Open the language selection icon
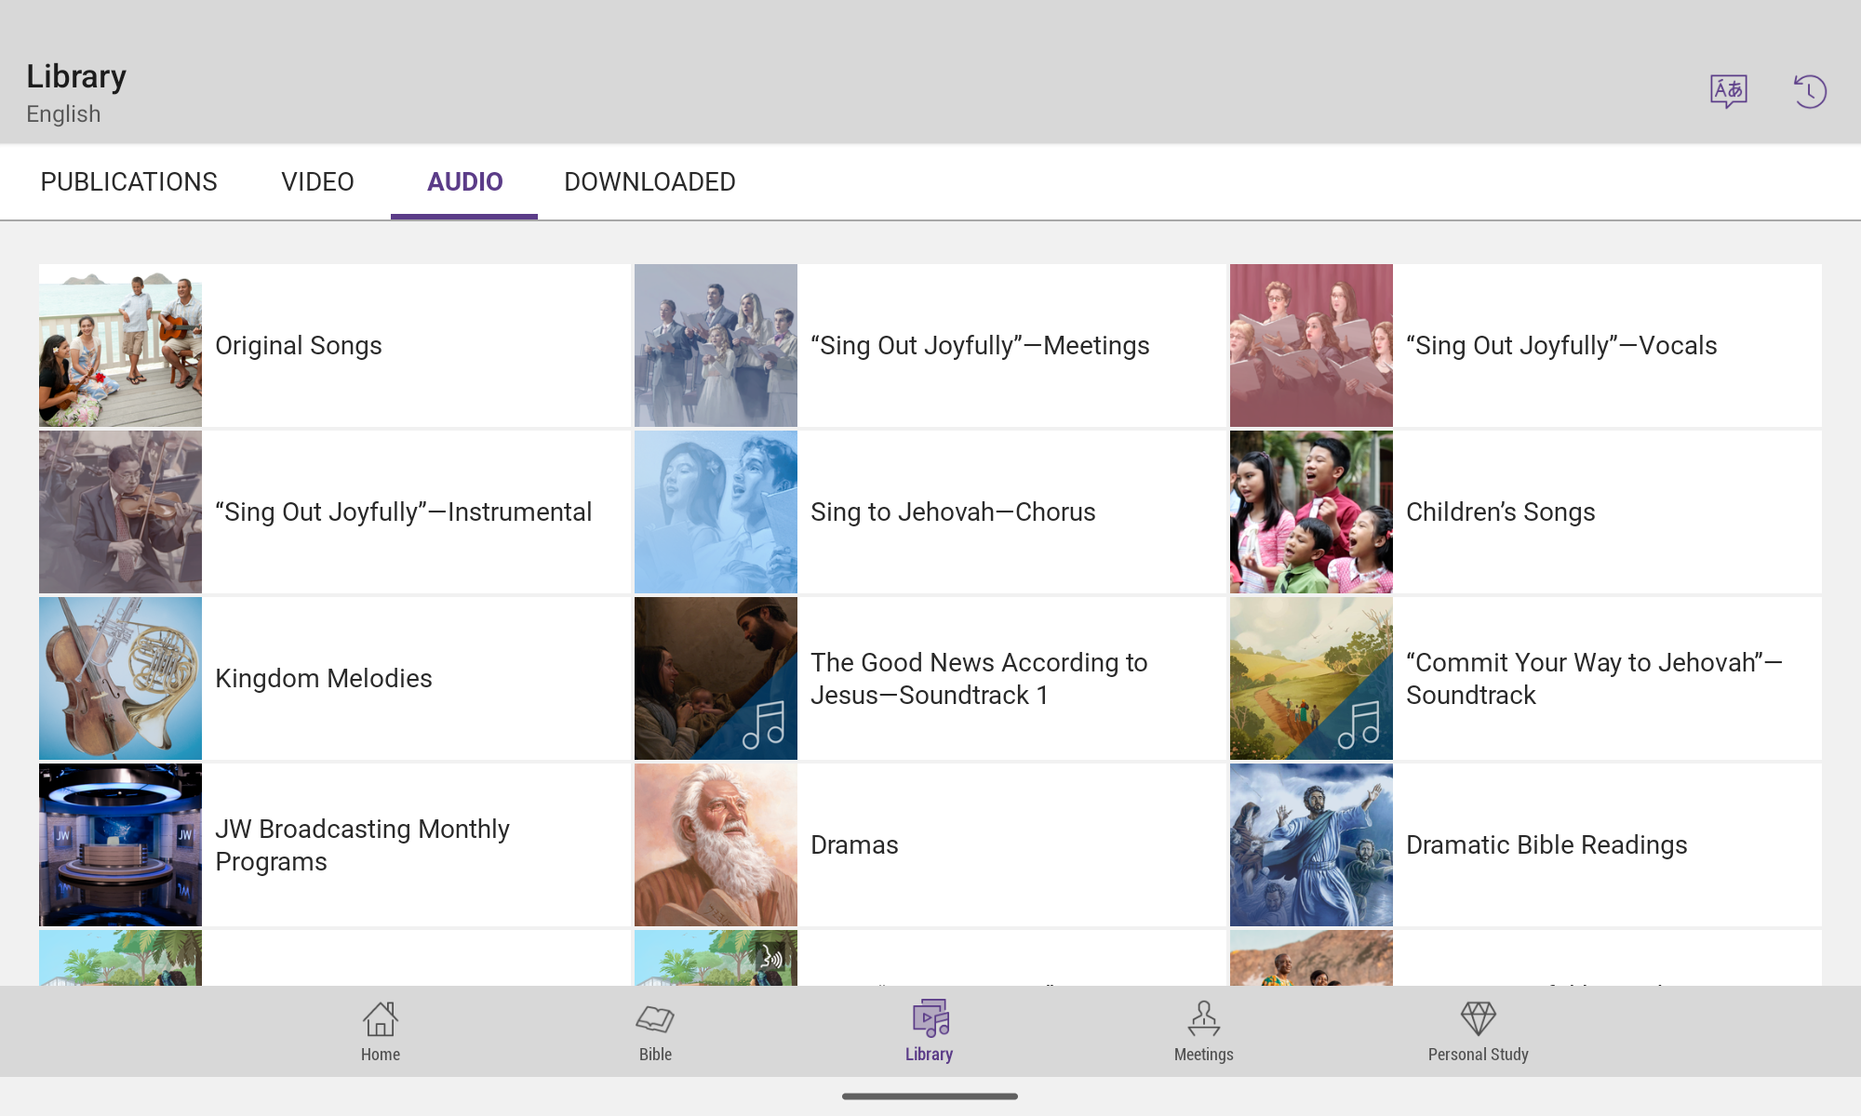The width and height of the screenshot is (1861, 1116). click(x=1728, y=91)
